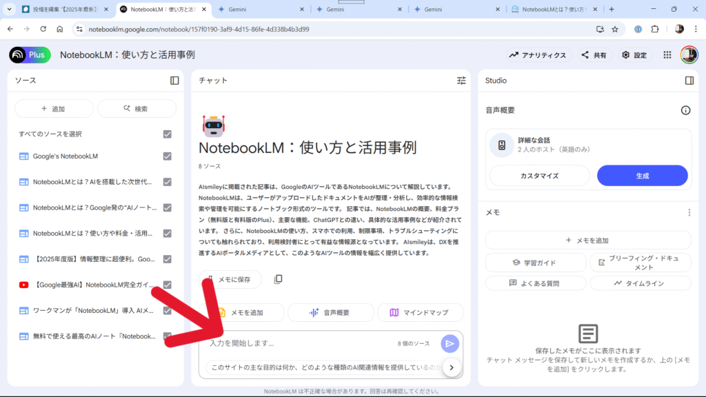Collapse the Sources panel with the panel icon

[174, 81]
